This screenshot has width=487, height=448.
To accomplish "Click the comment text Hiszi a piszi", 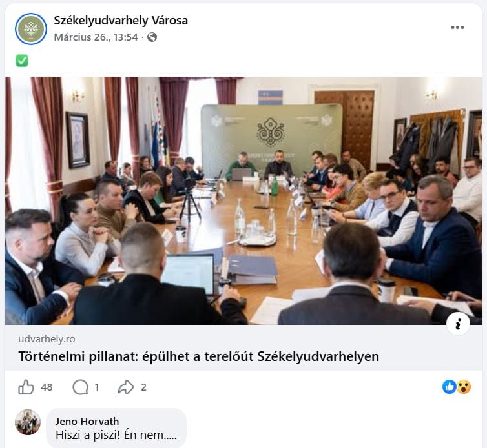I will (x=116, y=435).
